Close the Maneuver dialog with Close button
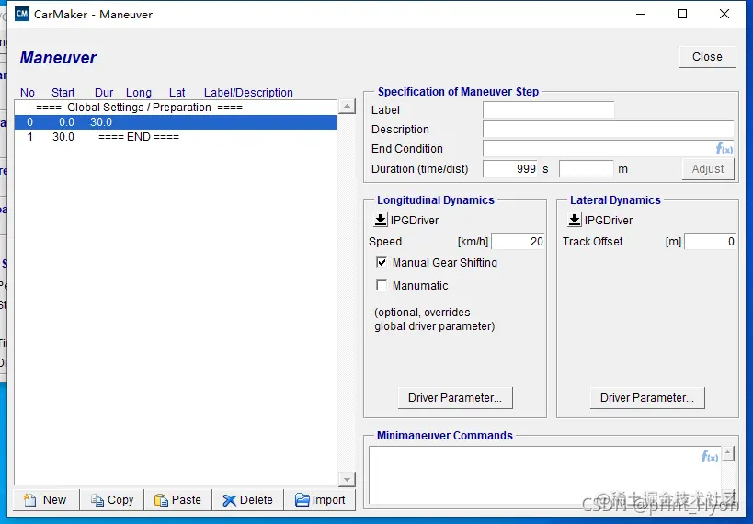Screen dimensions: 753x524 click(x=707, y=57)
